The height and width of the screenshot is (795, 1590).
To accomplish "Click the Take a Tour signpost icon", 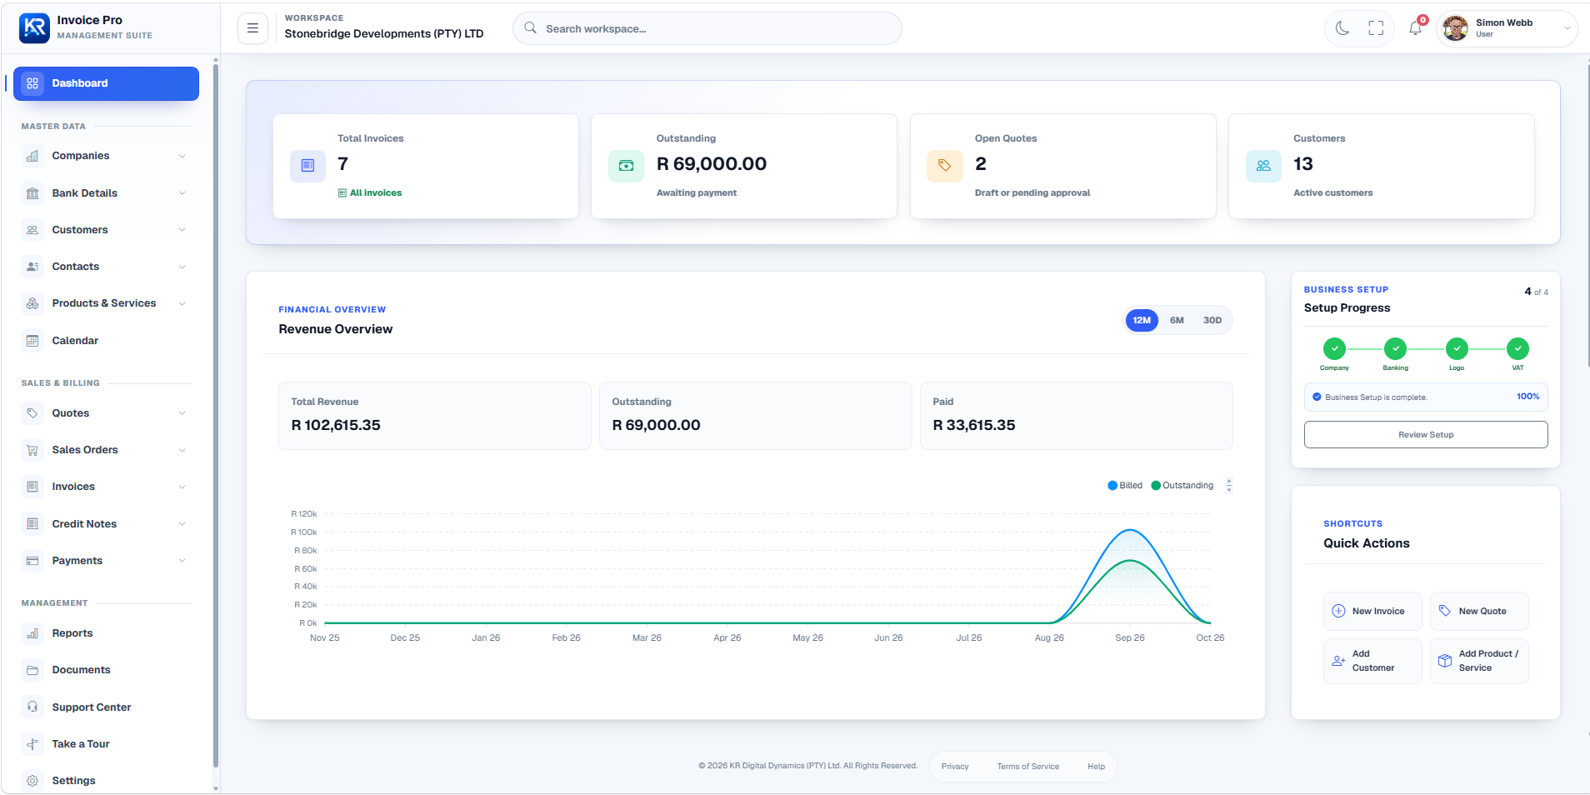I will (x=32, y=744).
